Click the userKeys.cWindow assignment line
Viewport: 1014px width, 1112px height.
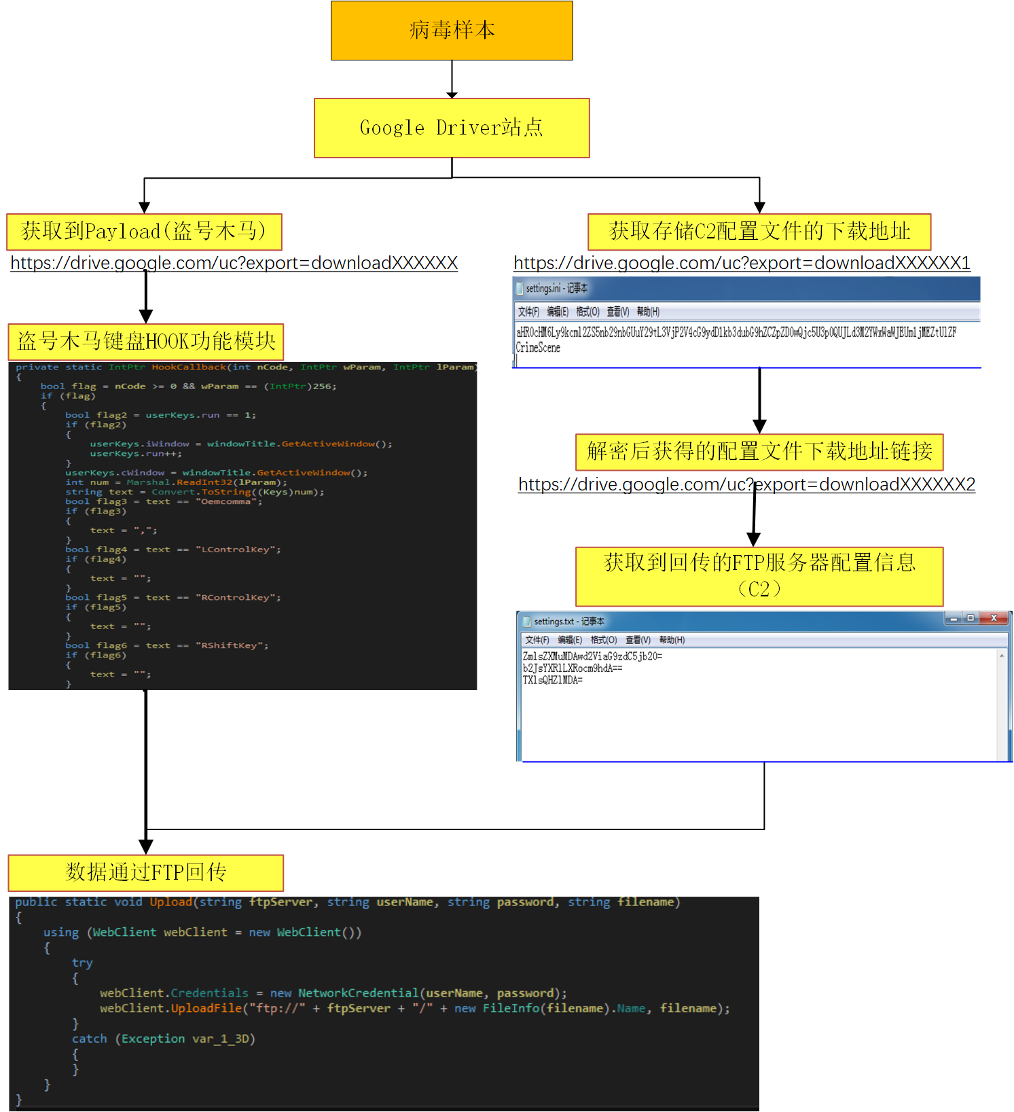[217, 473]
